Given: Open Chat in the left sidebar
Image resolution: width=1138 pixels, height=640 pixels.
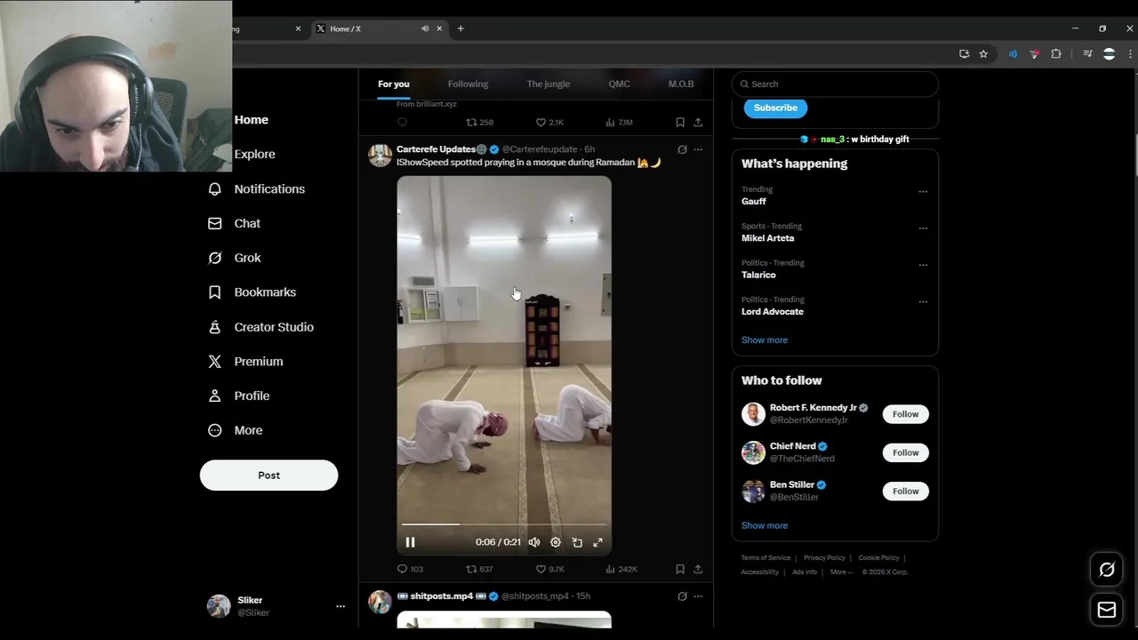Looking at the screenshot, I should pyautogui.click(x=234, y=223).
